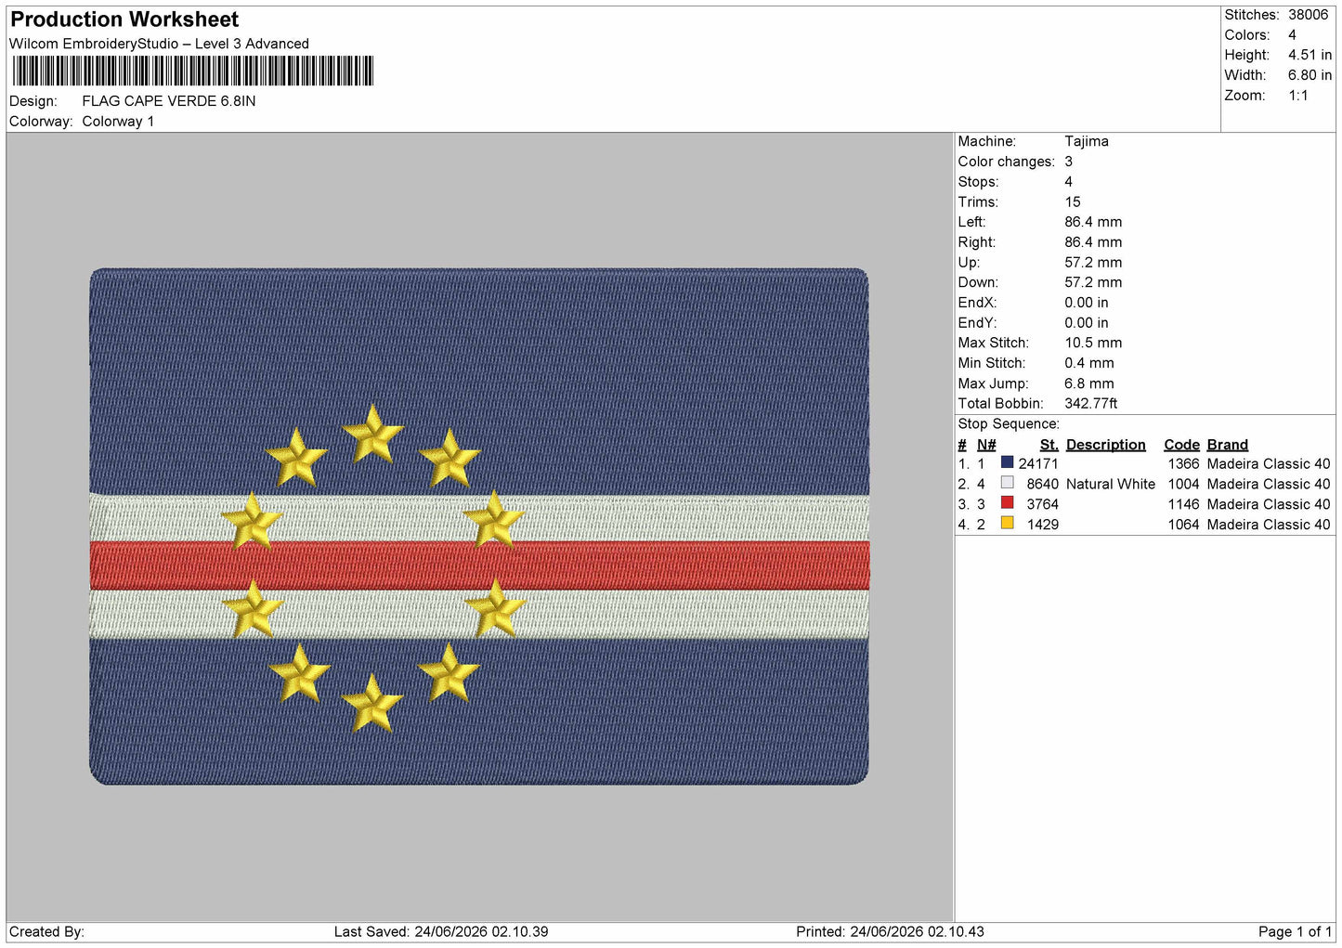Click the 'Last Saved: 24/06/2026 02.10.39' footer text
Image resolution: width=1342 pixels, height=948 pixels.
441,932
